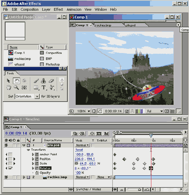The image size is (189, 195).
Task: Click the Reset transform link
Action: pyautogui.click(x=79, y=150)
